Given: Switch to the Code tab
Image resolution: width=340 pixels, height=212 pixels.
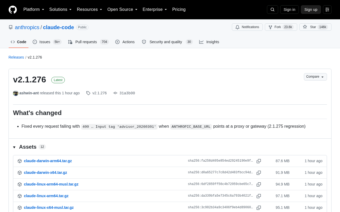Looking at the screenshot, I should point(19,42).
